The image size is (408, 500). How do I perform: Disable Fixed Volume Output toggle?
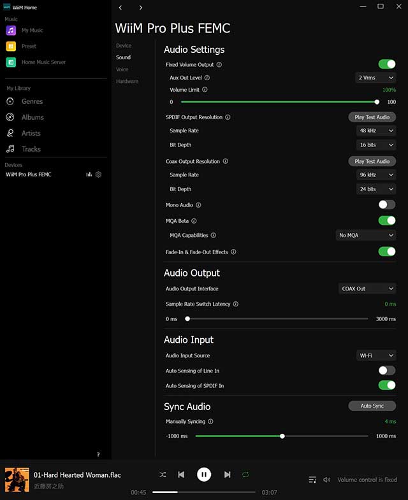point(387,64)
